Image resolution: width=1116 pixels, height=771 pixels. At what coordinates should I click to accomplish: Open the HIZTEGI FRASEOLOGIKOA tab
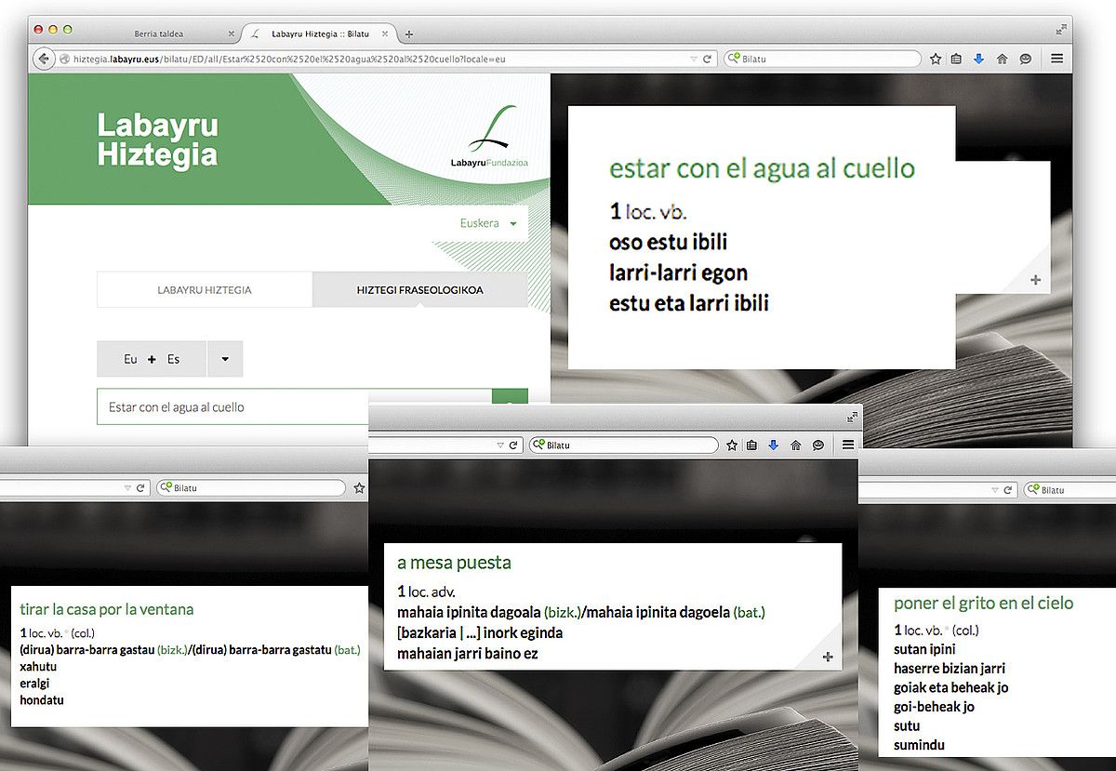click(420, 290)
